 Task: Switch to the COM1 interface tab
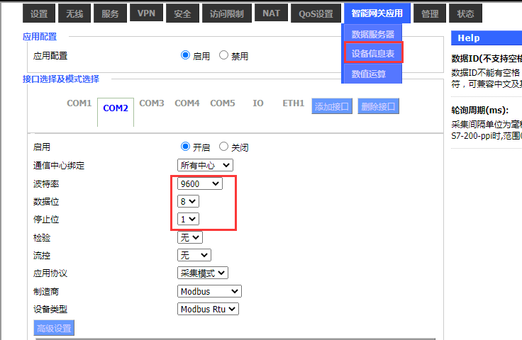(79, 103)
